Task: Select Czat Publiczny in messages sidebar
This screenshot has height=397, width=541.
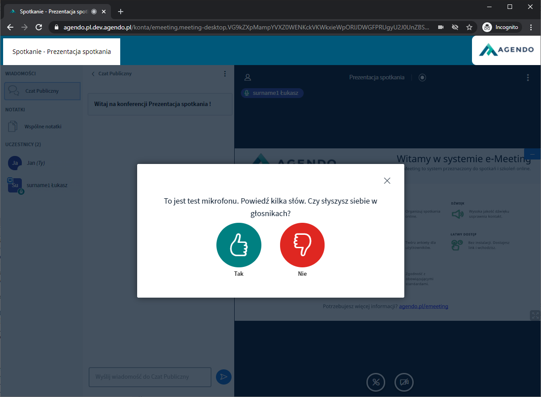Action: click(x=42, y=91)
